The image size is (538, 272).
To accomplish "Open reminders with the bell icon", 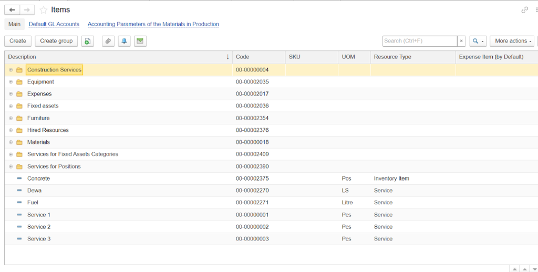I will tap(124, 41).
